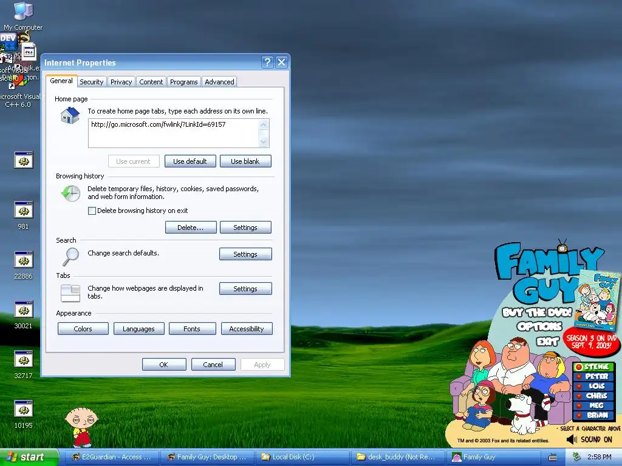622x466 pixels.
Task: Select the desktop program icon labeled 981
Action: click(x=24, y=215)
